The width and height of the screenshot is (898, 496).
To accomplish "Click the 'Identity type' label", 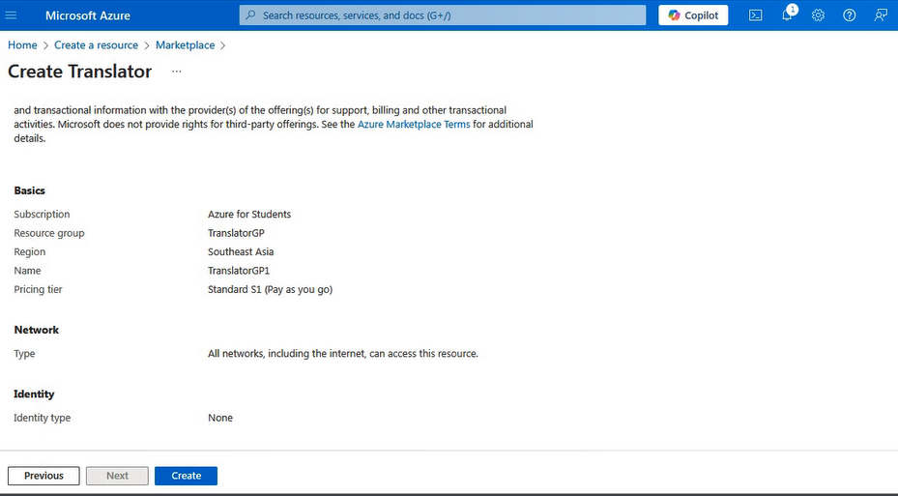I will coord(42,418).
